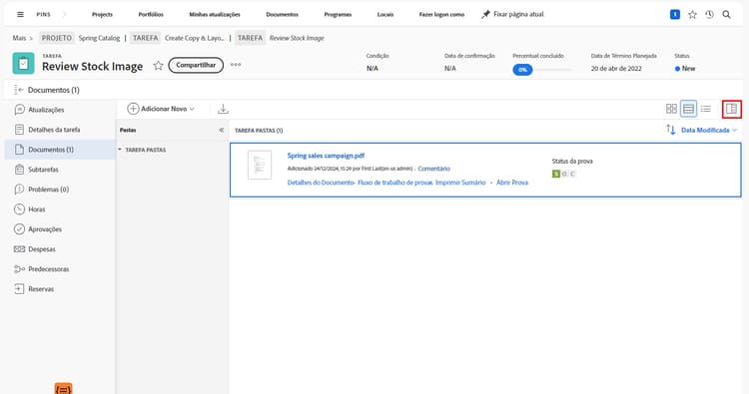Click the 20 de abr de 2022 date
This screenshot has height=394, width=749.
pyautogui.click(x=616, y=69)
